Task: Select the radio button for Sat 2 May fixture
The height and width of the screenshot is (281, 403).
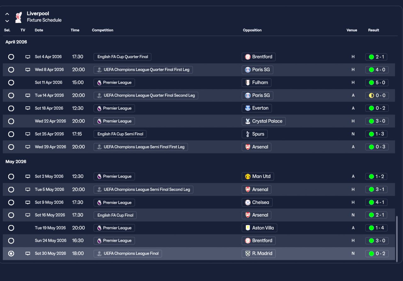Action: tap(11, 177)
